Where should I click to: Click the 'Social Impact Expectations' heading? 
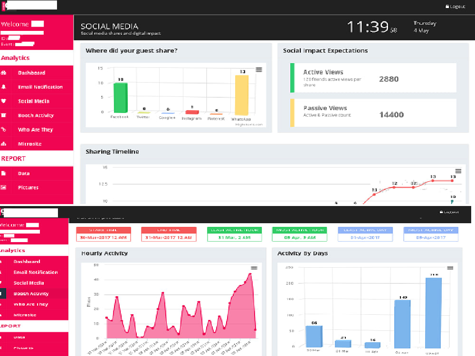click(325, 51)
